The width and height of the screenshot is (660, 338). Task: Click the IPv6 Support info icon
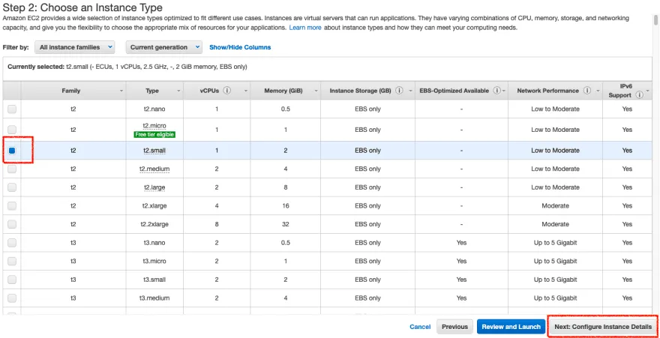[640, 95]
